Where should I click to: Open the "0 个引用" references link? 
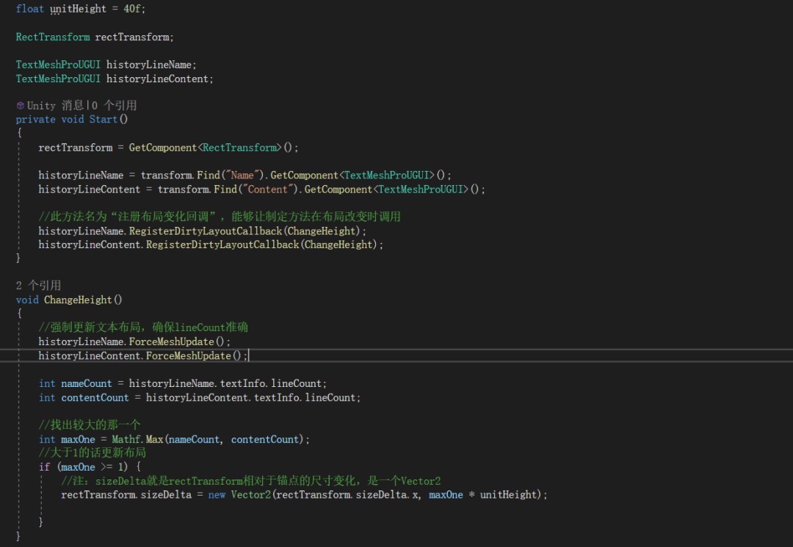click(x=115, y=106)
